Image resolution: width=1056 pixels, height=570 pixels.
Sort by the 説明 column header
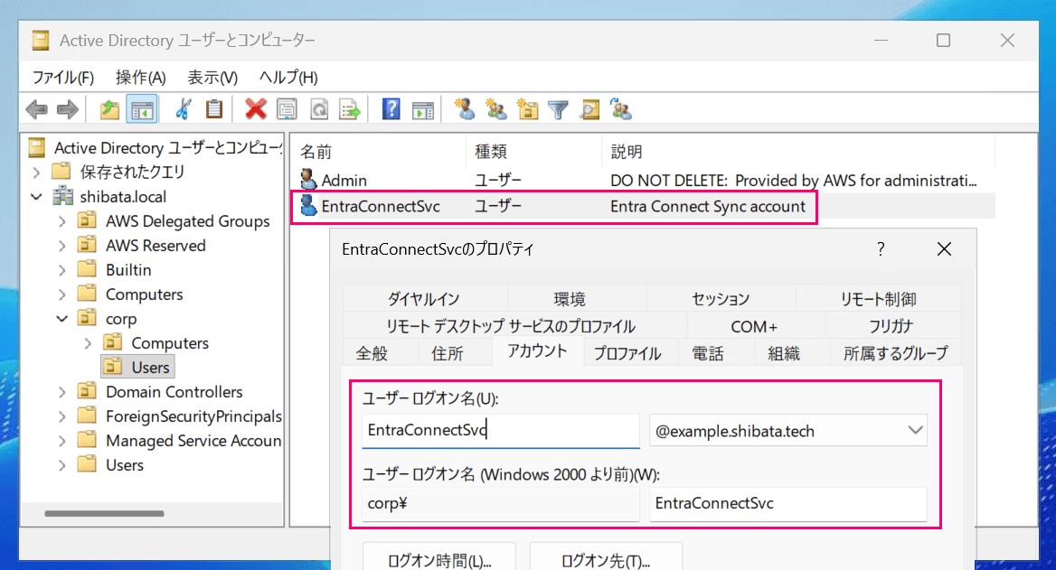[797, 152]
